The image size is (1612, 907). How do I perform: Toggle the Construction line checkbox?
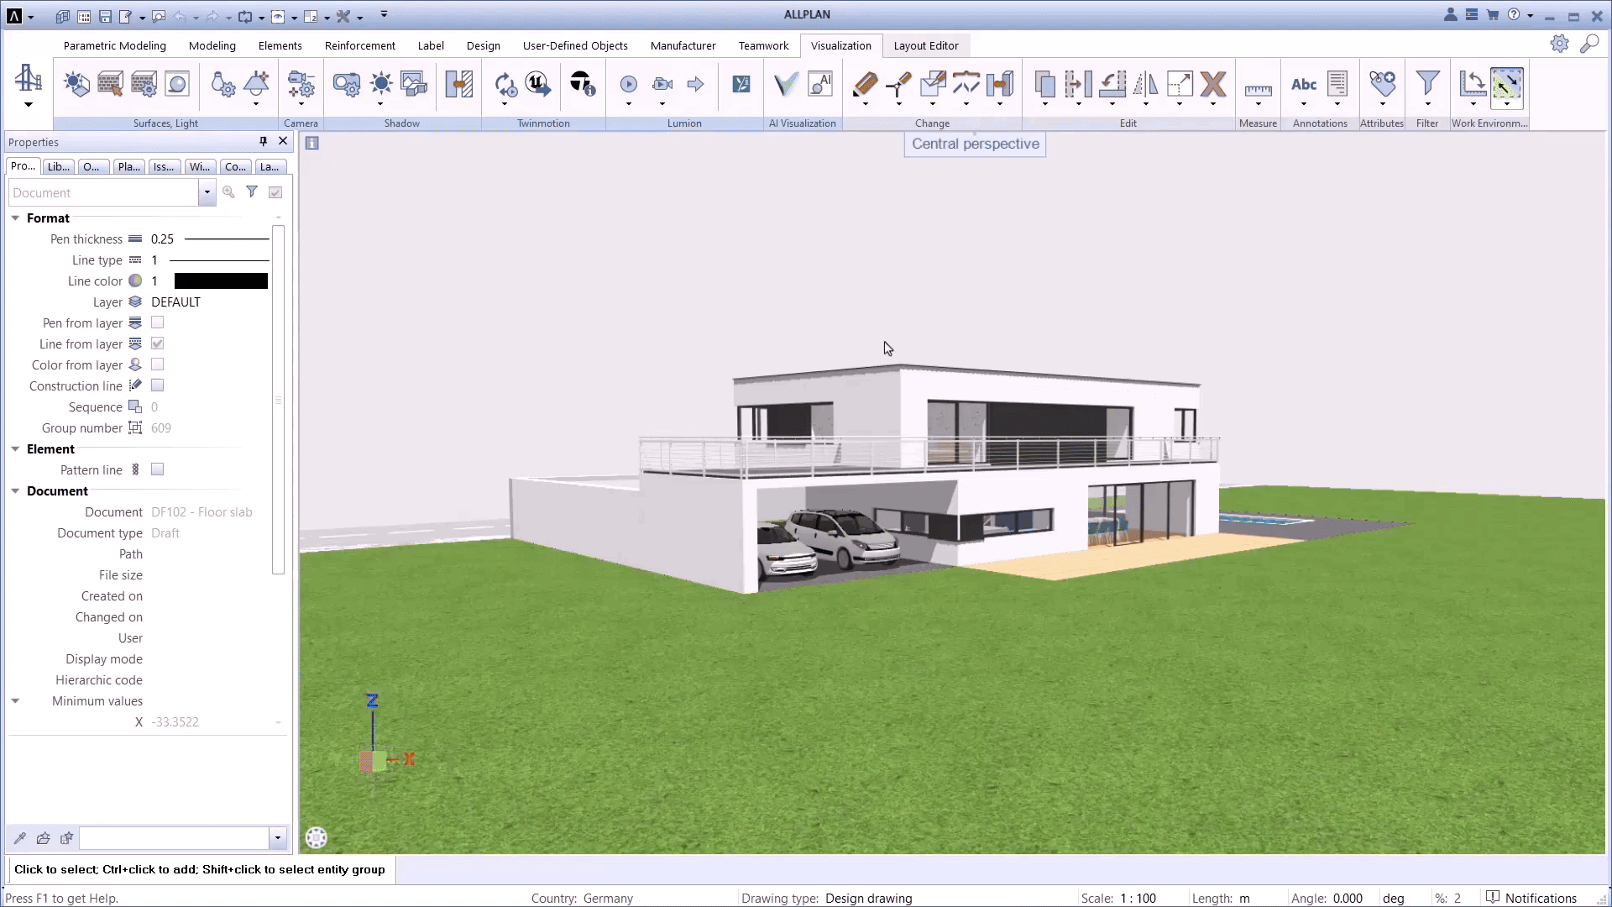(x=157, y=385)
